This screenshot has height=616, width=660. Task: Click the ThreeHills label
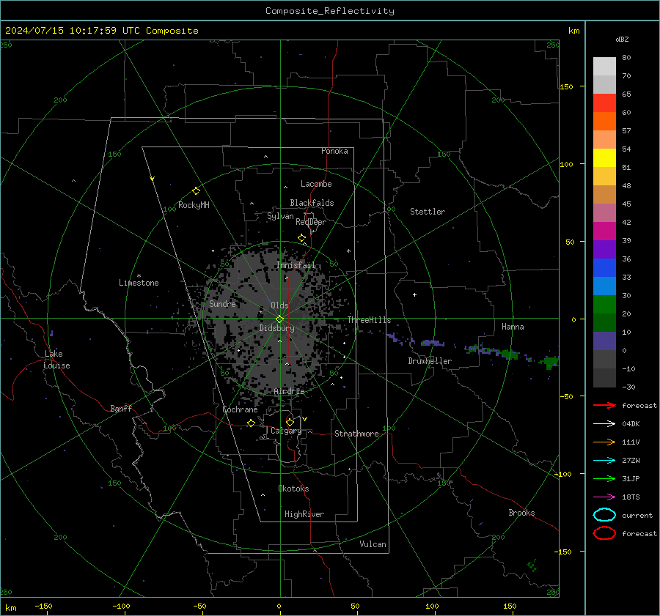point(369,320)
